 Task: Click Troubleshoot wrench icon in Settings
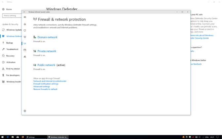click(3, 49)
